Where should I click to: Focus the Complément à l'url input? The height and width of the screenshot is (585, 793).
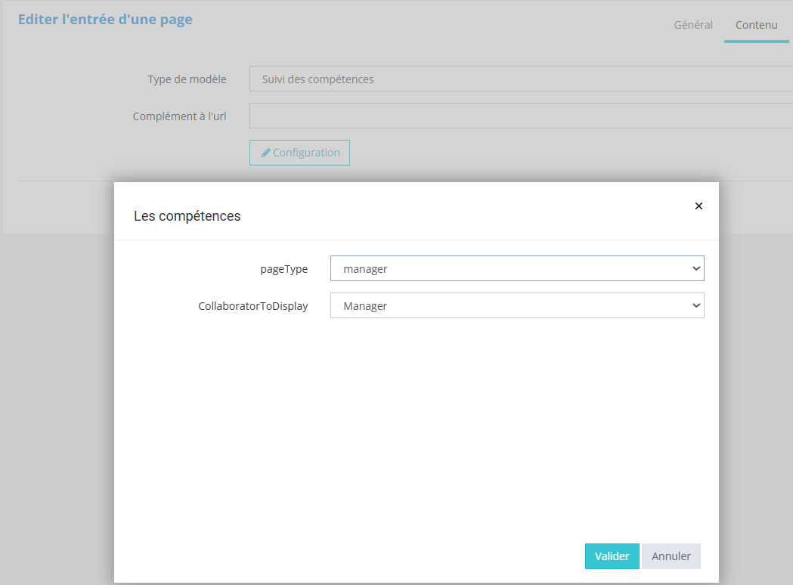pos(520,116)
